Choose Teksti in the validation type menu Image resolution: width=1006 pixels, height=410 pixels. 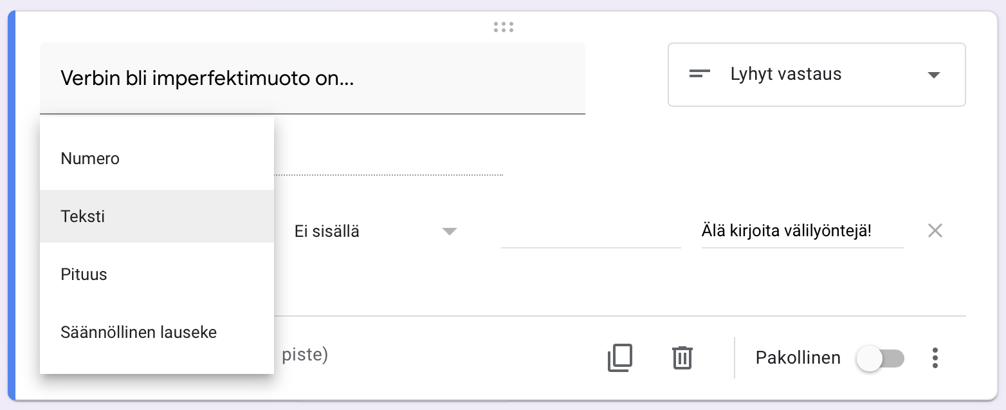click(x=83, y=216)
